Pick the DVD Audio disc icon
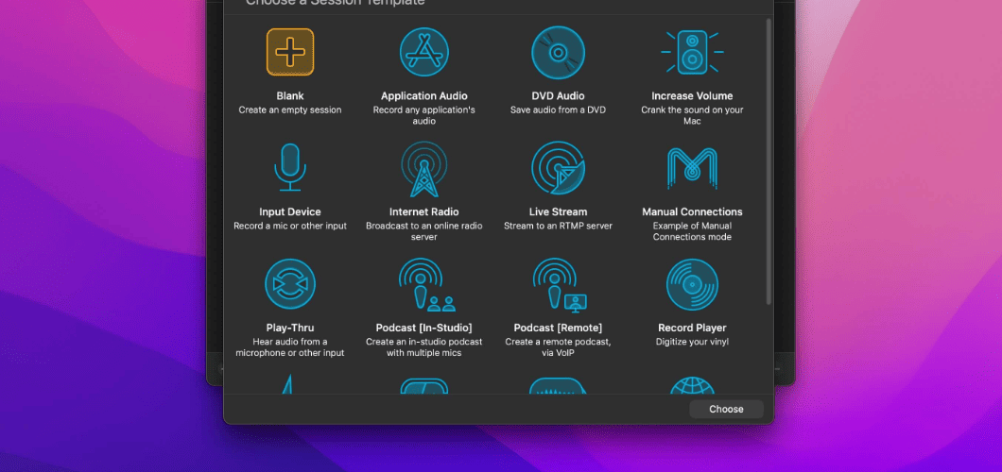The width and height of the screenshot is (1002, 472). tap(558, 52)
